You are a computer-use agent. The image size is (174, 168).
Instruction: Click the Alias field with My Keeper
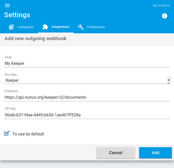[x=87, y=64]
